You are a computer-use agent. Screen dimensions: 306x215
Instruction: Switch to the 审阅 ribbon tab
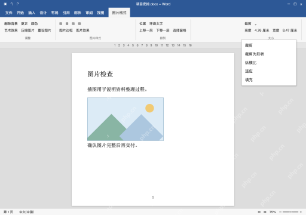[x=89, y=13]
